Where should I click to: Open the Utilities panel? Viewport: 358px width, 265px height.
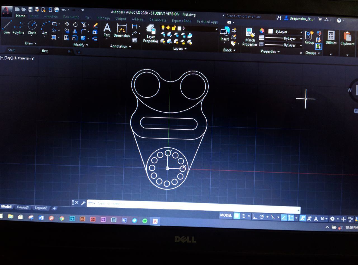[x=331, y=38]
